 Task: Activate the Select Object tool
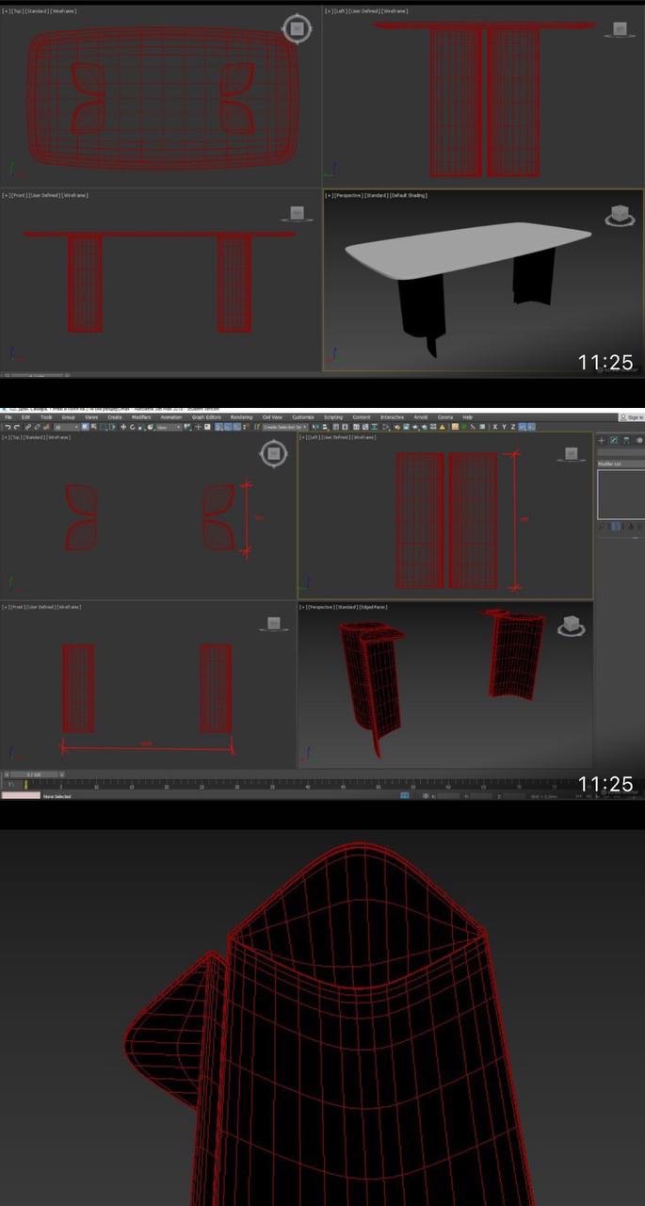coord(86,427)
